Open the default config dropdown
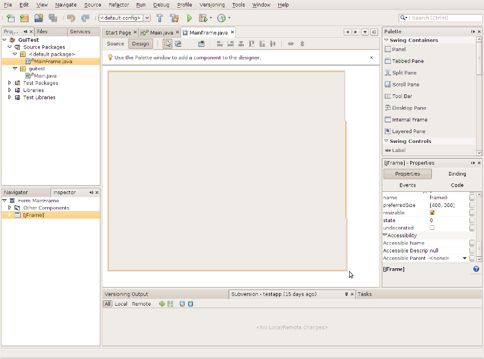 click(x=147, y=18)
